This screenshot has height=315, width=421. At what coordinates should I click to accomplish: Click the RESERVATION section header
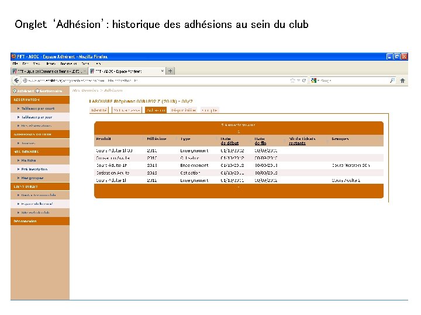pos(40,100)
